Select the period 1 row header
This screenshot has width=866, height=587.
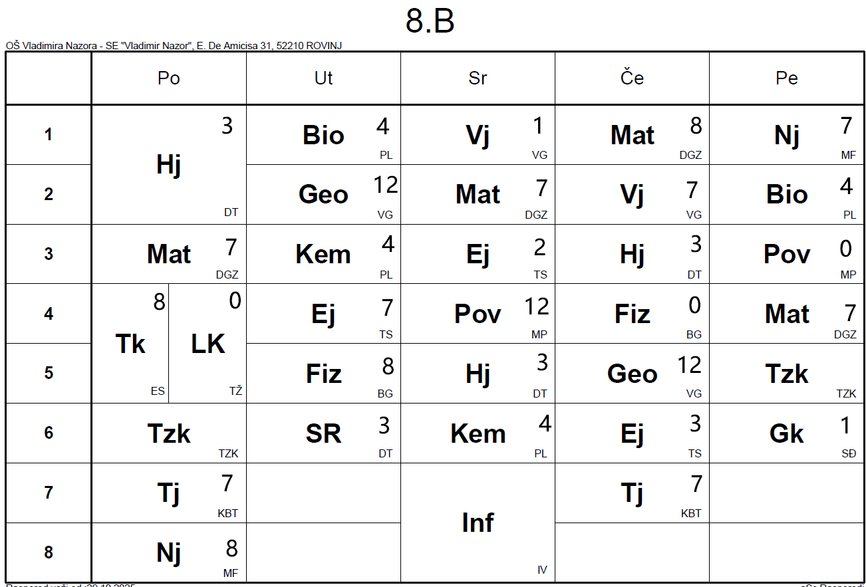tap(49, 135)
